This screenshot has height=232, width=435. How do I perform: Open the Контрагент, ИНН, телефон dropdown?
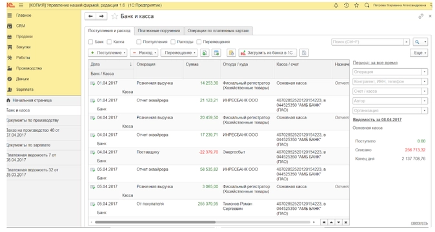[x=425, y=82]
